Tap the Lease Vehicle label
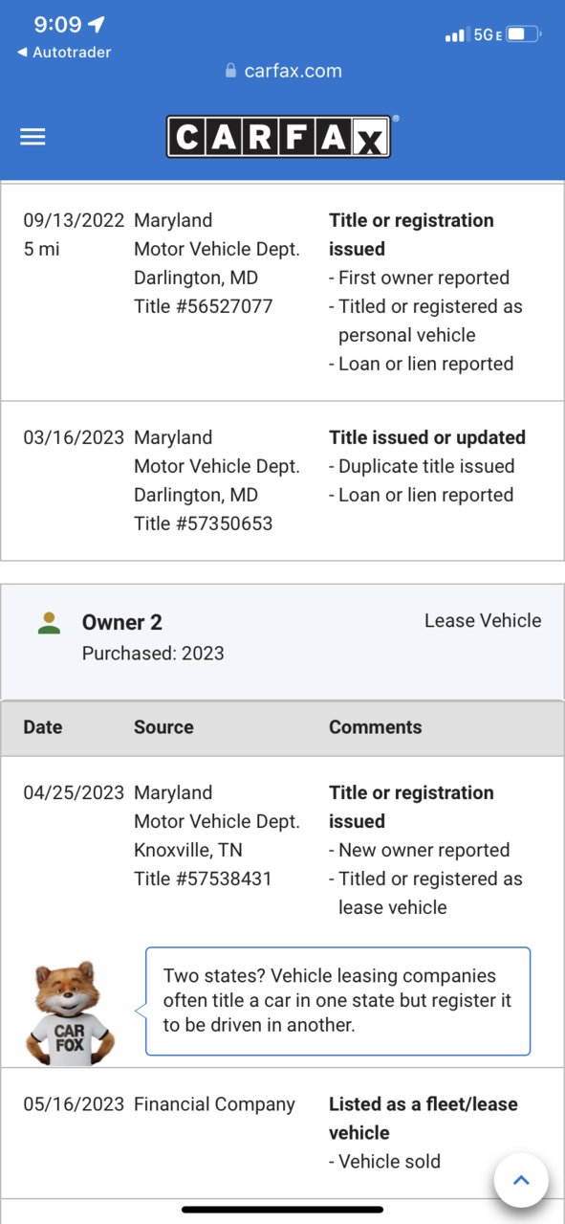 483,621
